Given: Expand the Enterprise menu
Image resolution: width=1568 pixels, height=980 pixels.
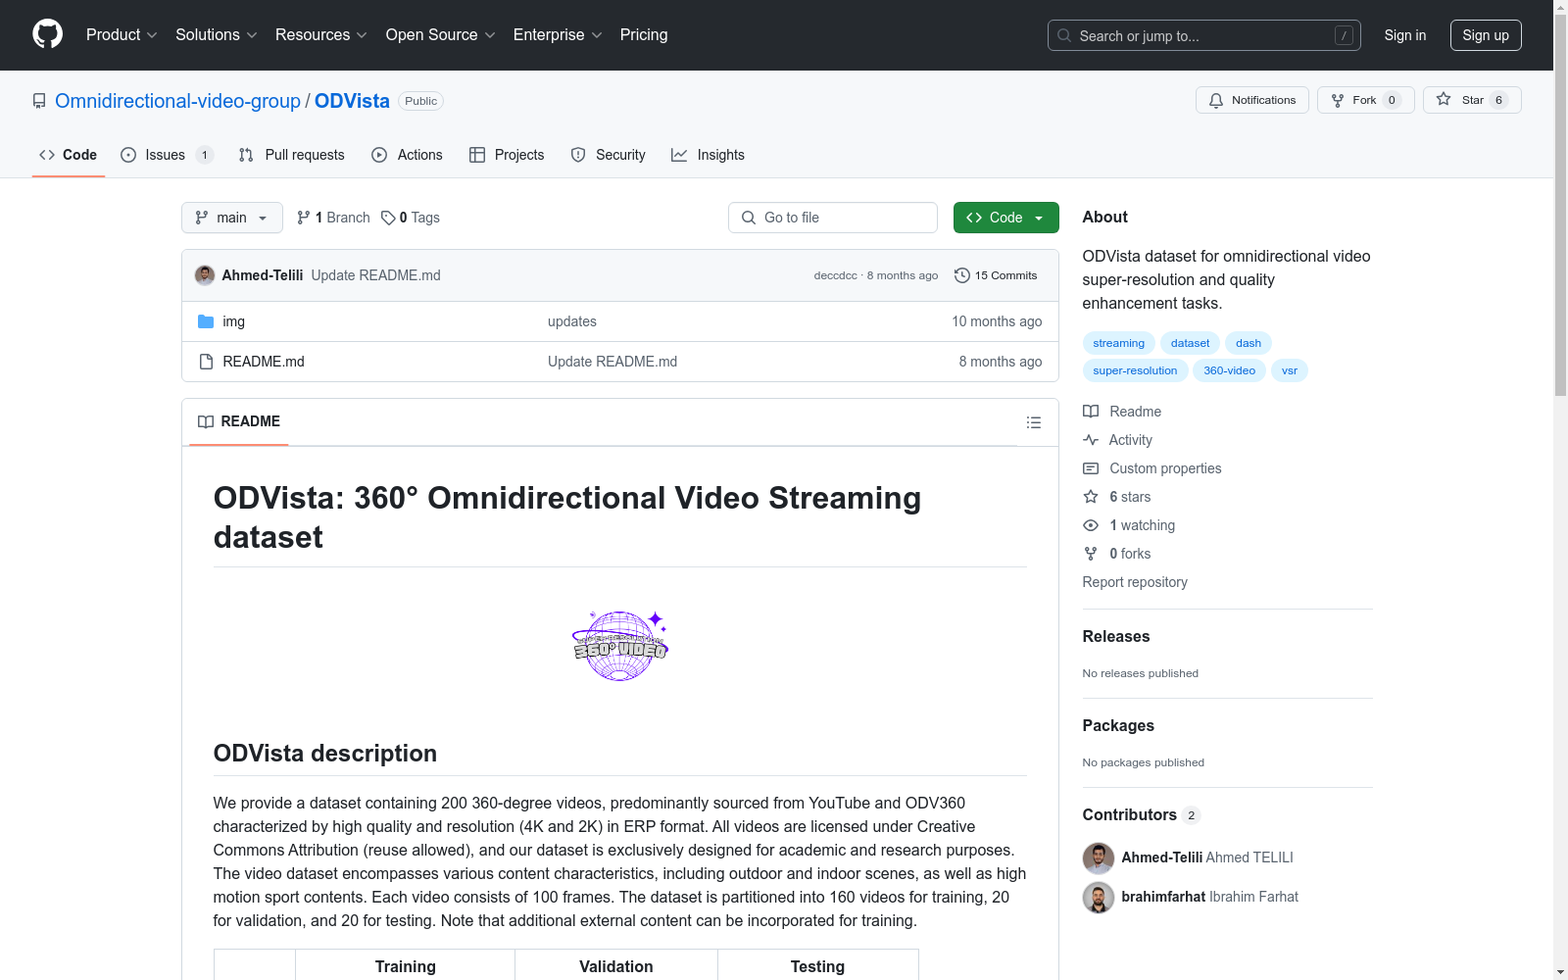Looking at the screenshot, I should [558, 34].
